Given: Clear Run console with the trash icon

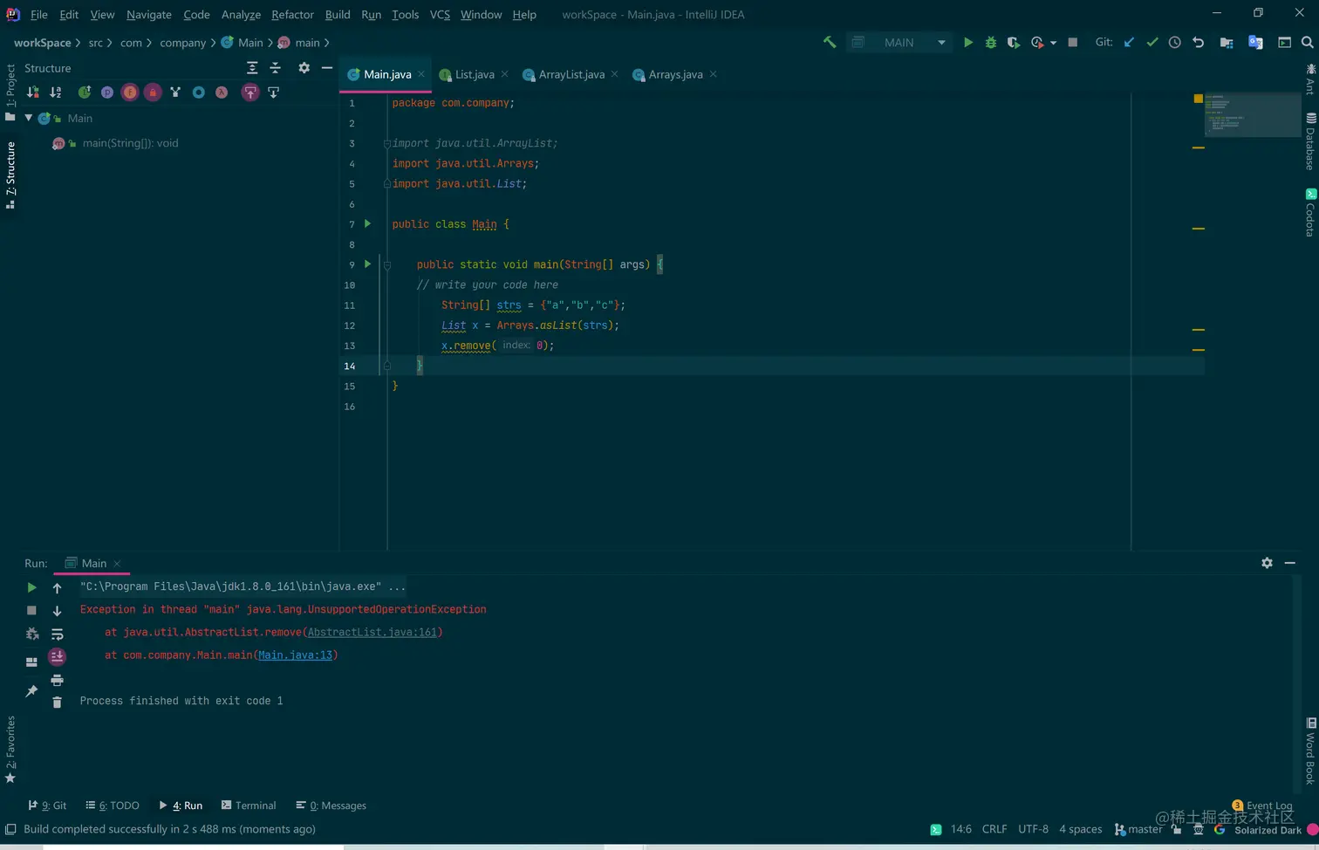Looking at the screenshot, I should coord(57,703).
